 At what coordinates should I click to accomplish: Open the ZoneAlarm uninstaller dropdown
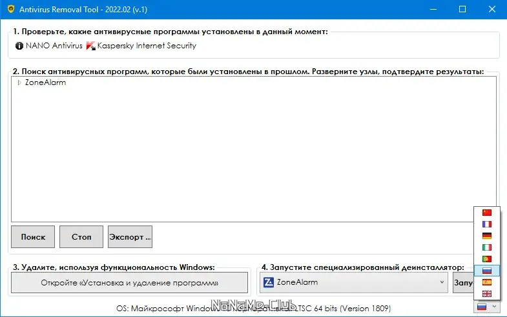[442, 282]
